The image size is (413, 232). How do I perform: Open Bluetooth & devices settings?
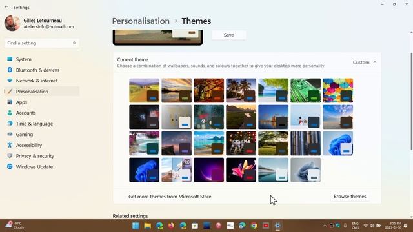click(42, 70)
